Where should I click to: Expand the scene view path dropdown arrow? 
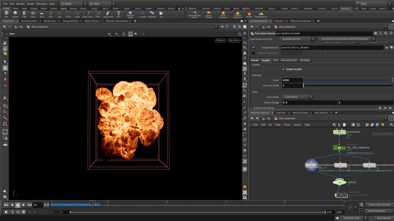coord(216,27)
